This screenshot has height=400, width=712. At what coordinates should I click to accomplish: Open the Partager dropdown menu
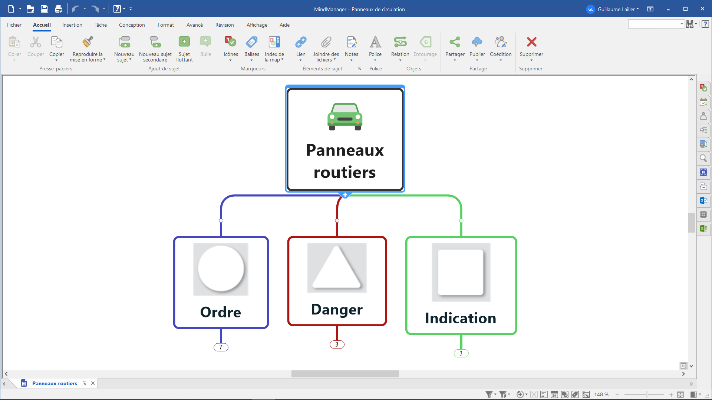click(455, 60)
